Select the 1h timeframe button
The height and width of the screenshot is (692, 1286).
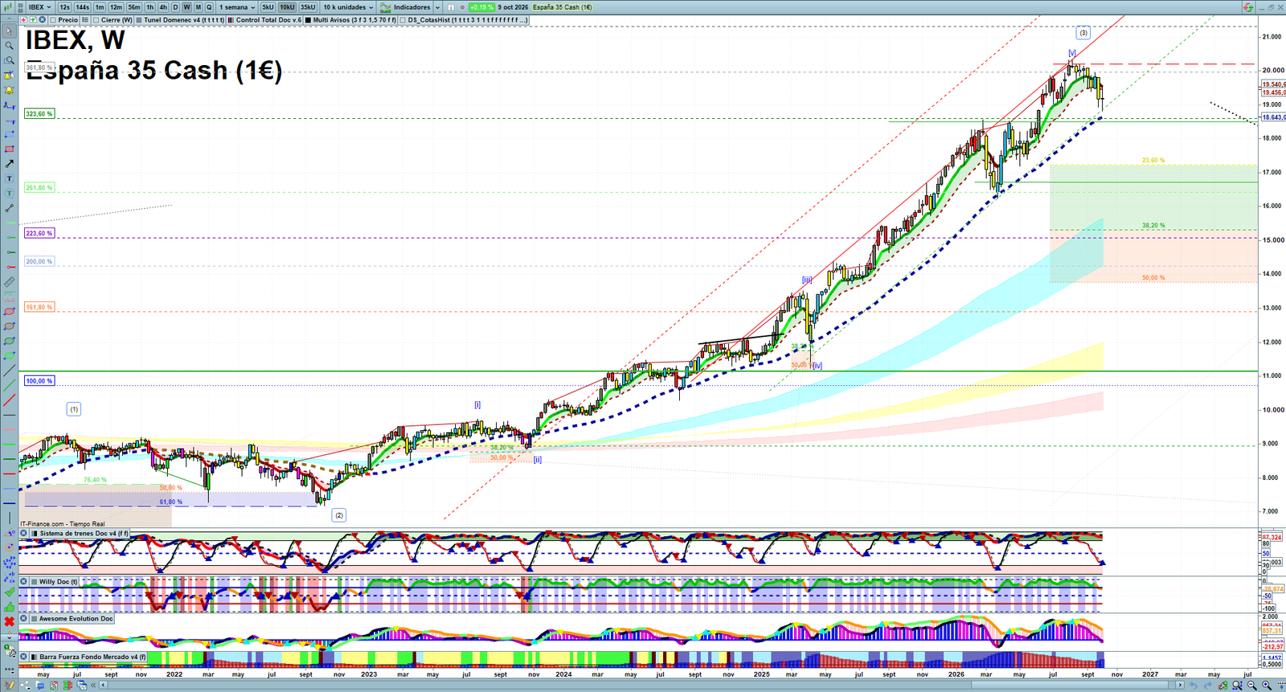pyautogui.click(x=150, y=7)
